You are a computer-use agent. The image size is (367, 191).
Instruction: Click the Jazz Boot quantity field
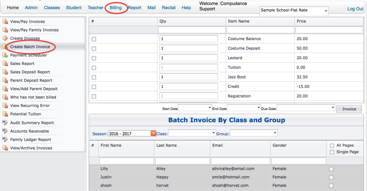click(189, 77)
